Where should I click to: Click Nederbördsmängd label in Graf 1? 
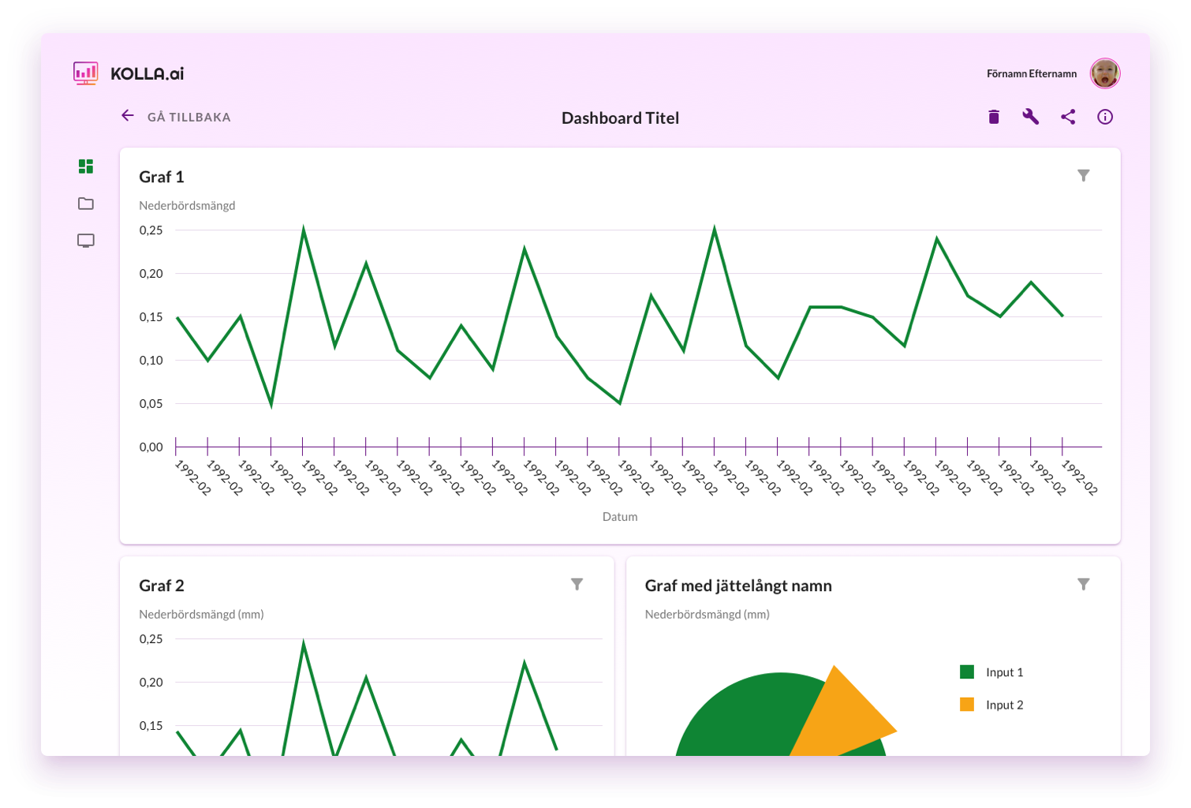click(x=187, y=205)
